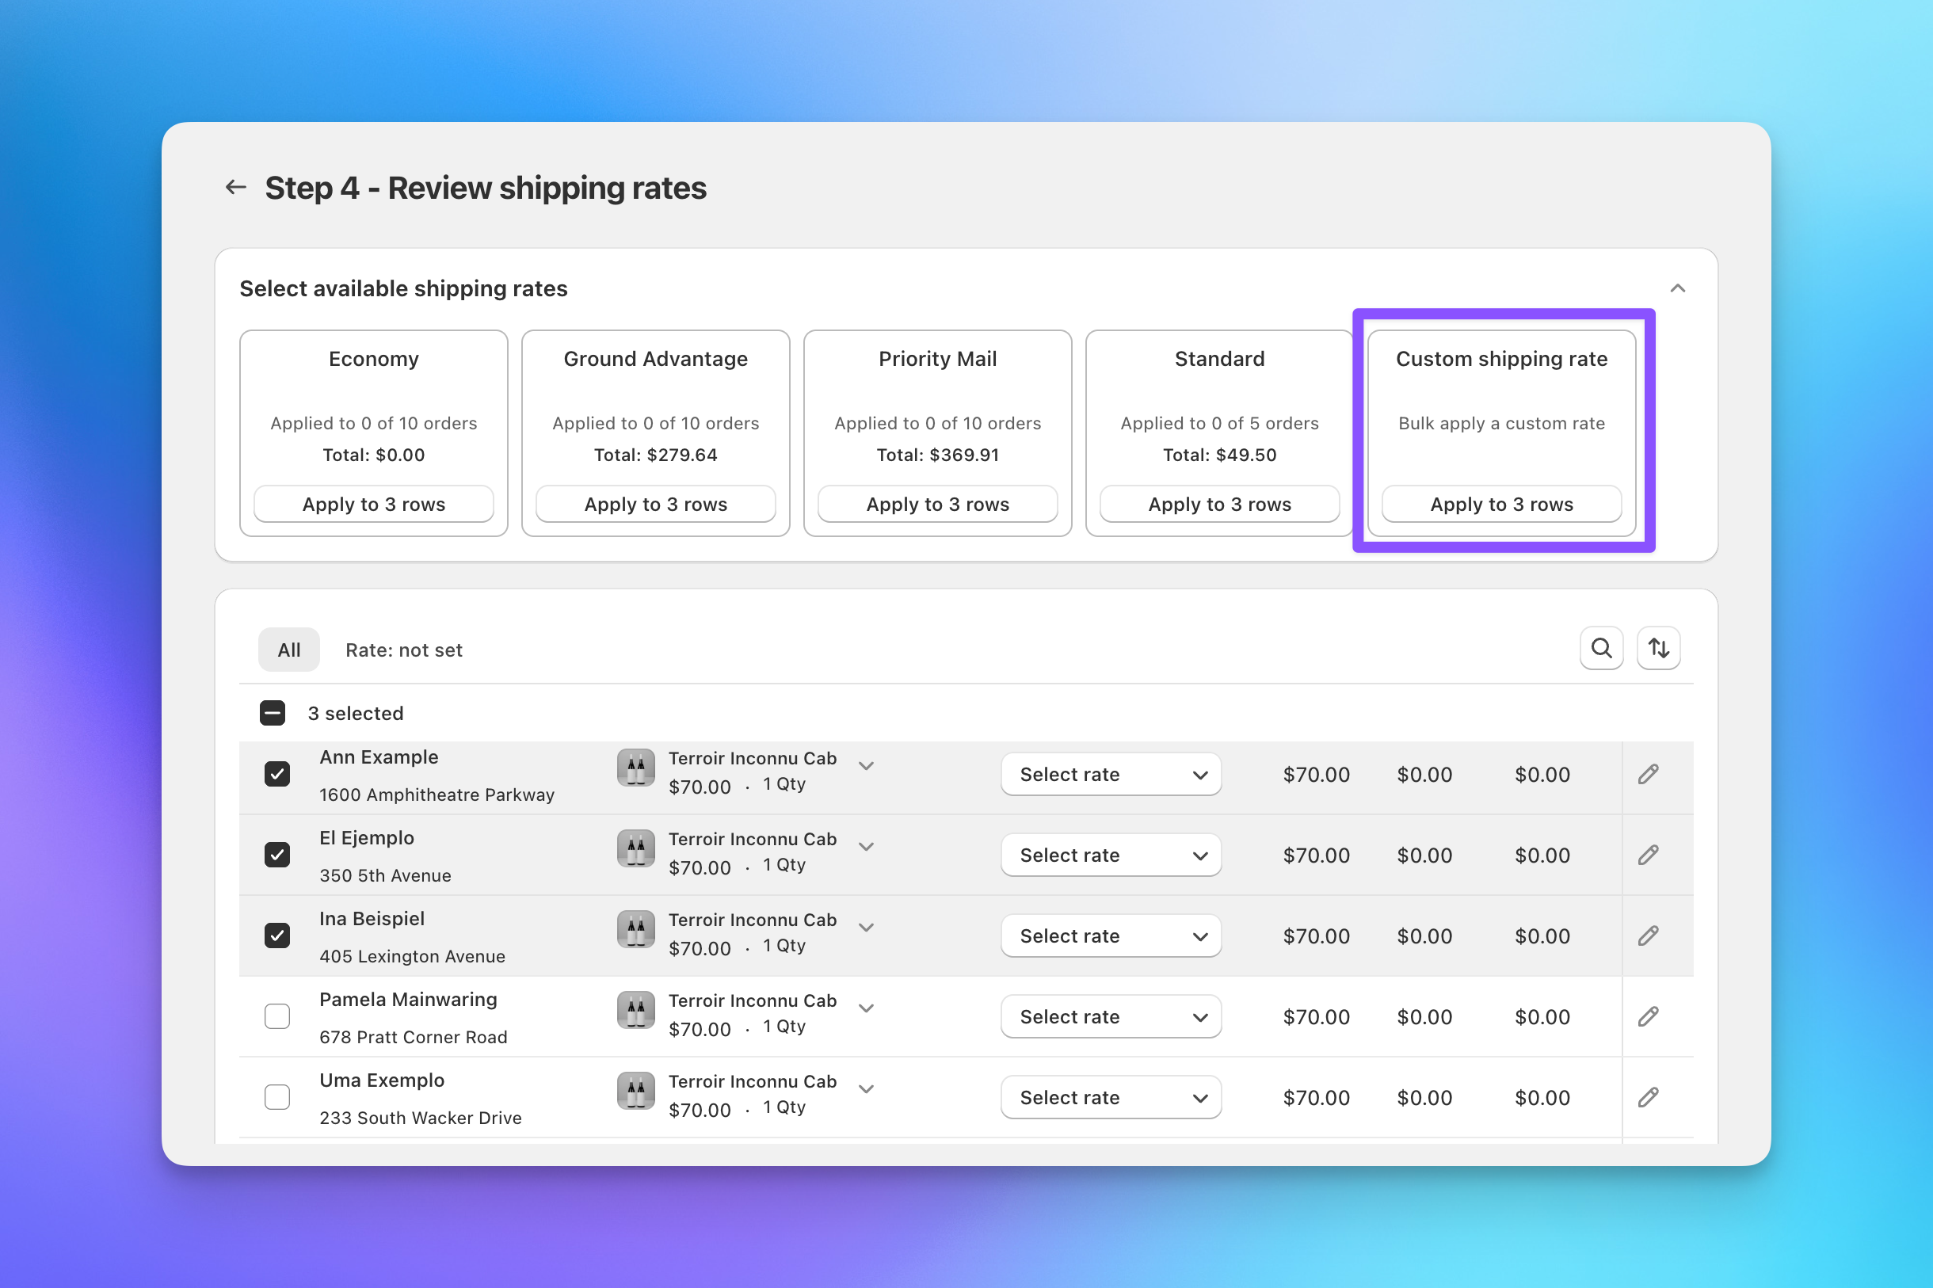Uncheck the Ann Example row checkbox
Viewport: 1933px width, 1288px height.
point(277,774)
